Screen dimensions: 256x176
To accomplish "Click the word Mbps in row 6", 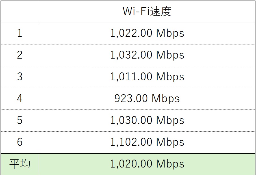I will click(170, 142).
